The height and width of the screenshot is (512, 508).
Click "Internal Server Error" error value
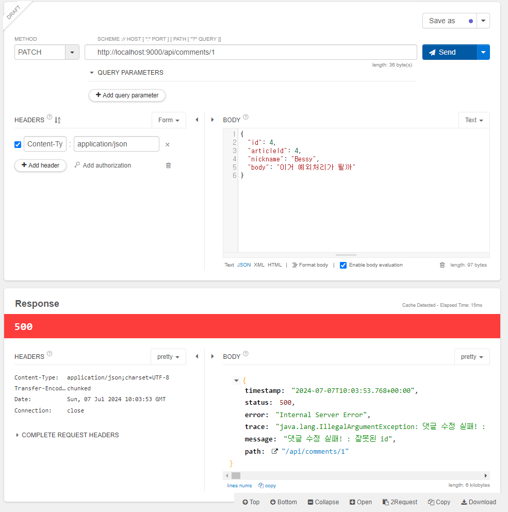pyautogui.click(x=323, y=415)
